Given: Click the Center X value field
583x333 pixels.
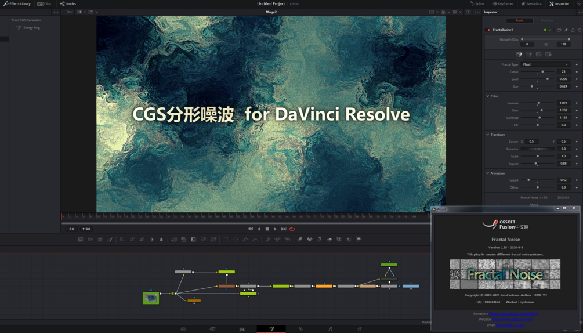Looking at the screenshot, I should (x=532, y=142).
